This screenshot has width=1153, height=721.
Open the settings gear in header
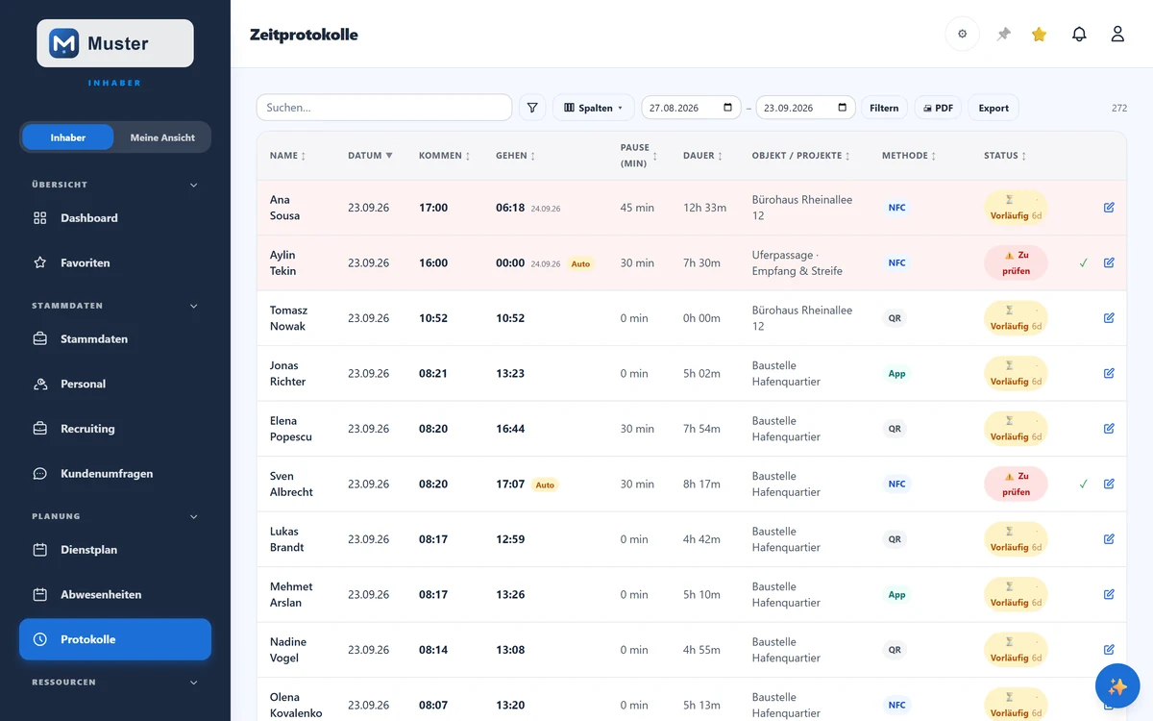(963, 34)
